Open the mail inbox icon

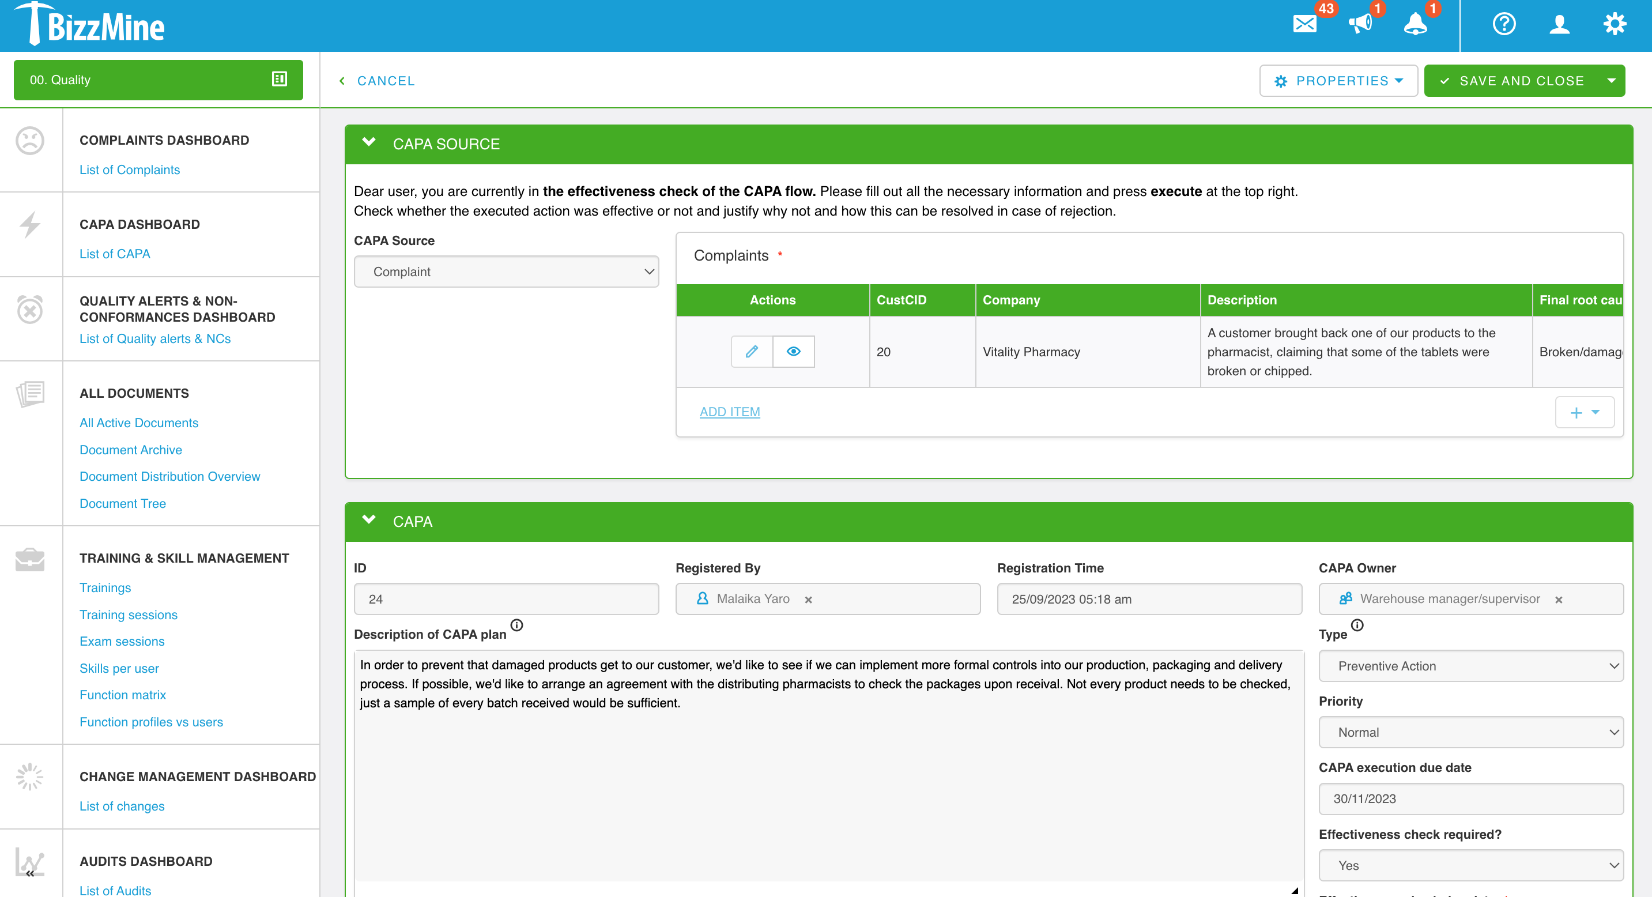1304,24
